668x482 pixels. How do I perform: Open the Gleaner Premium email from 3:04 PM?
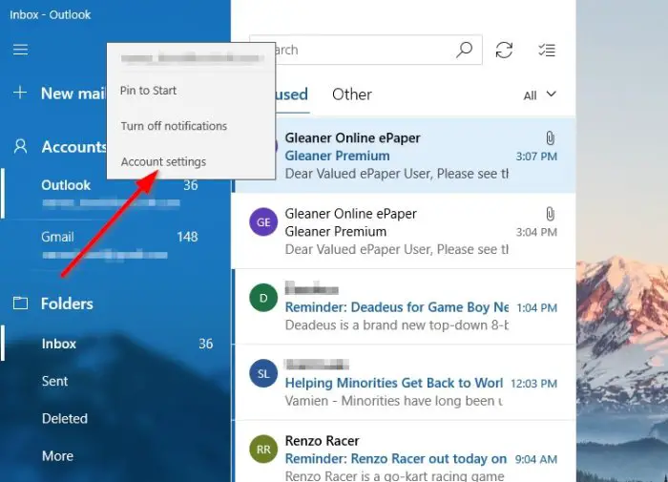(405, 231)
